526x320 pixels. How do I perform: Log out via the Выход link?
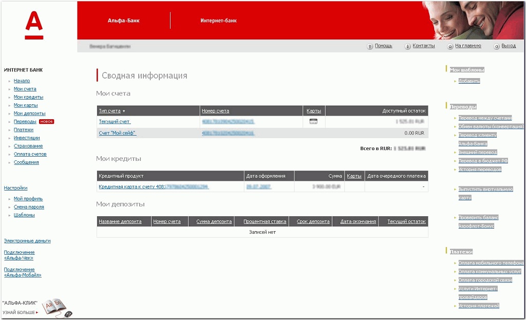509,46
